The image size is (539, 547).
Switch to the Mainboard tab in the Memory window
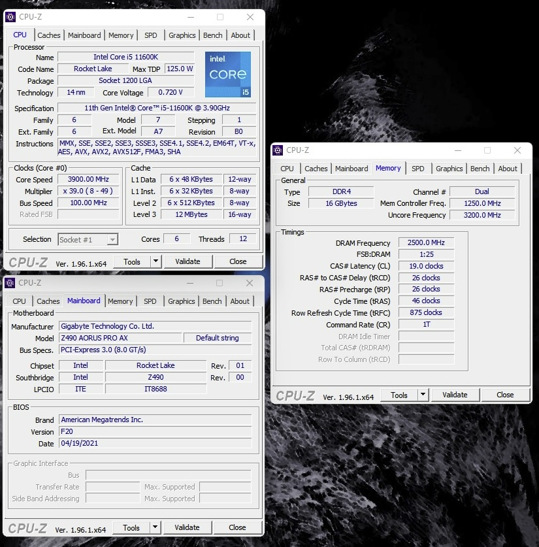pyautogui.click(x=351, y=169)
